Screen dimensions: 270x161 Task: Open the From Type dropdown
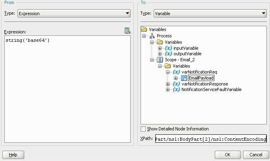click(74, 14)
